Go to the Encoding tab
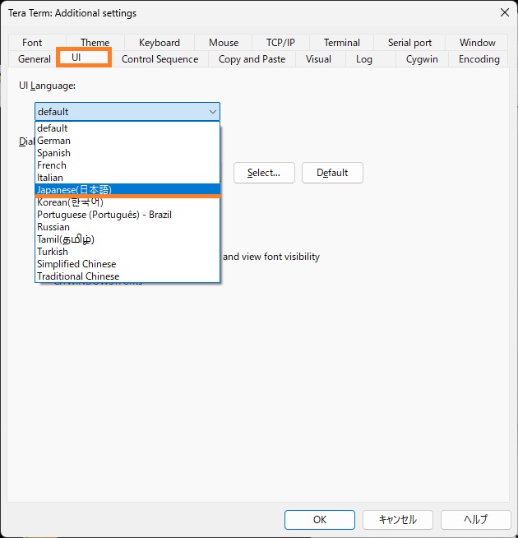518x538 pixels. [479, 59]
